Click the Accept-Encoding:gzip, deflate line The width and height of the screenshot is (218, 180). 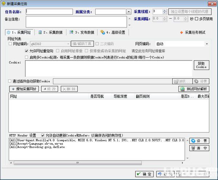tap(37, 147)
